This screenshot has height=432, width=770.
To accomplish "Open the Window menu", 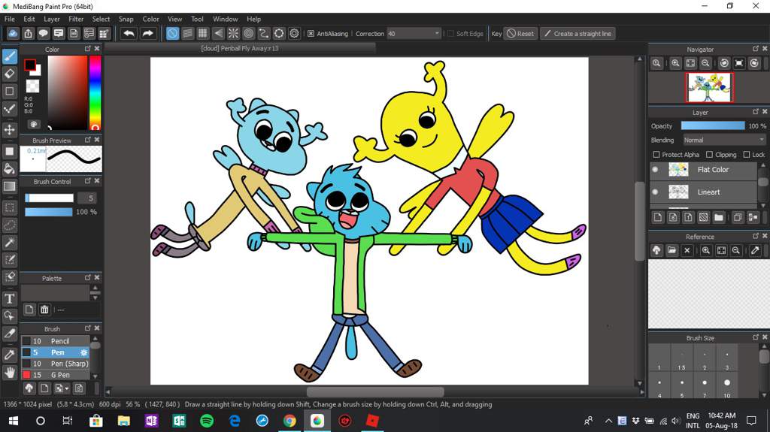I will click(x=225, y=19).
